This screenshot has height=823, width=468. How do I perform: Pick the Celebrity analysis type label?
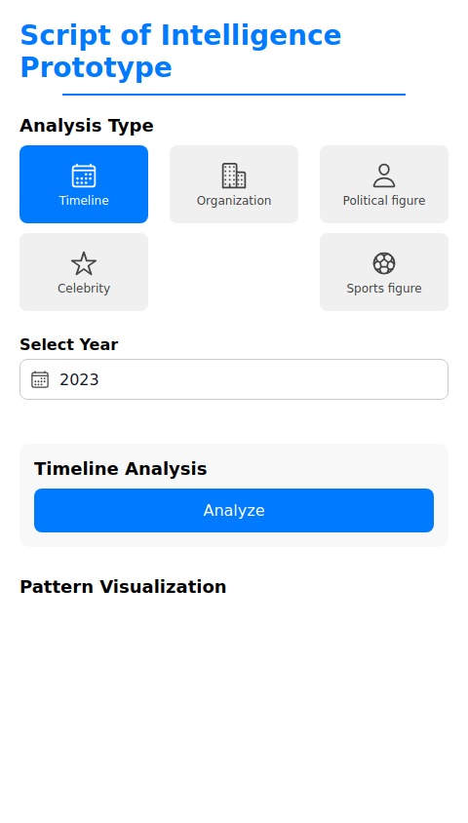coord(84,289)
